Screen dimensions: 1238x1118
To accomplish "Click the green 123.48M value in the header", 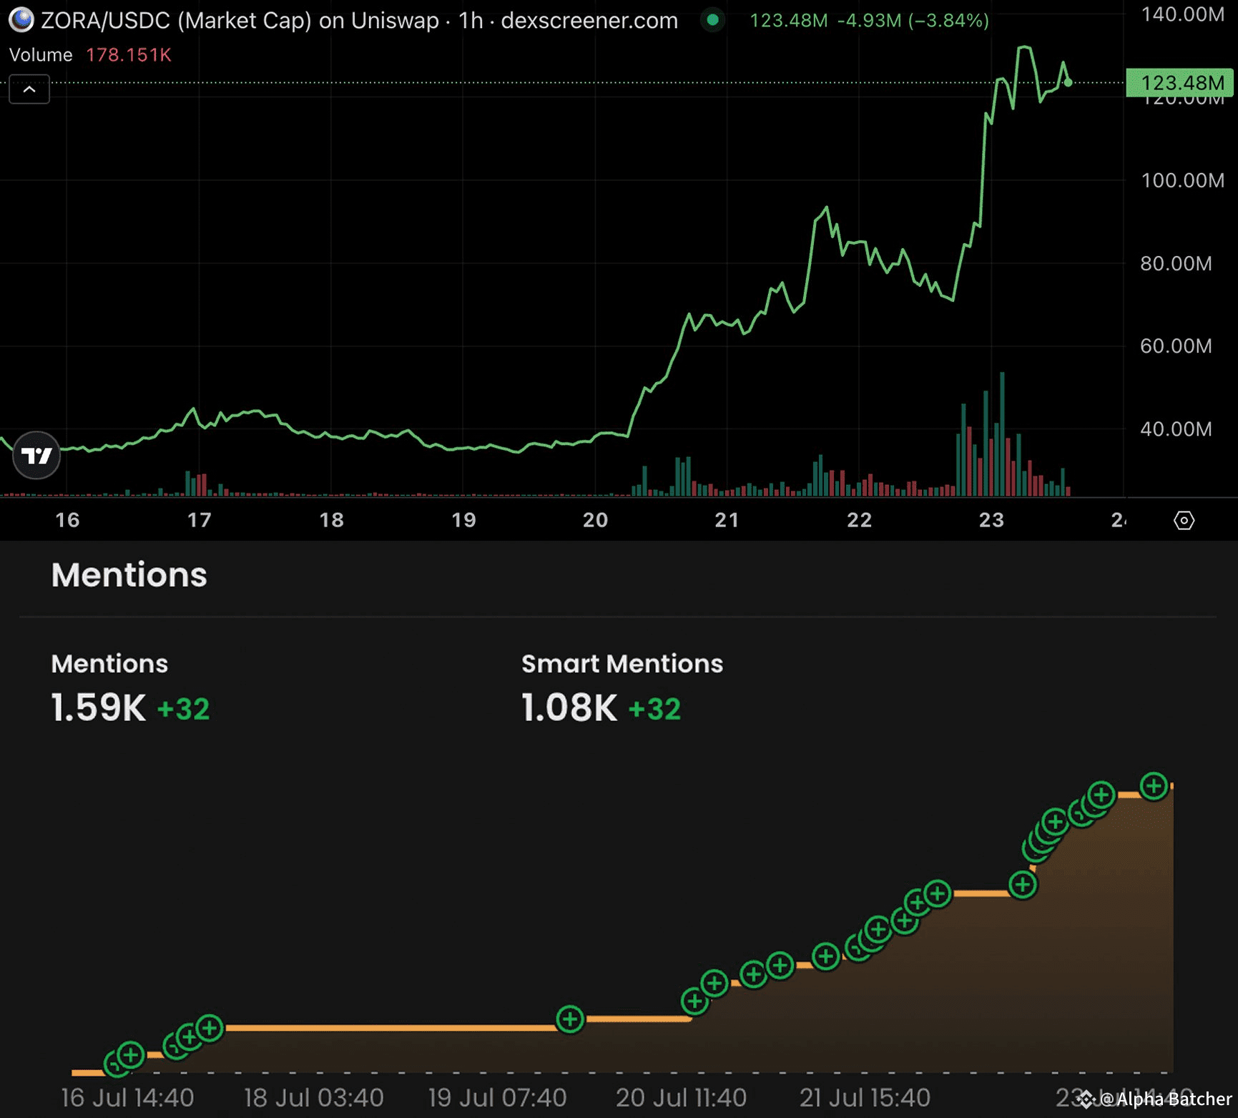I will [788, 21].
